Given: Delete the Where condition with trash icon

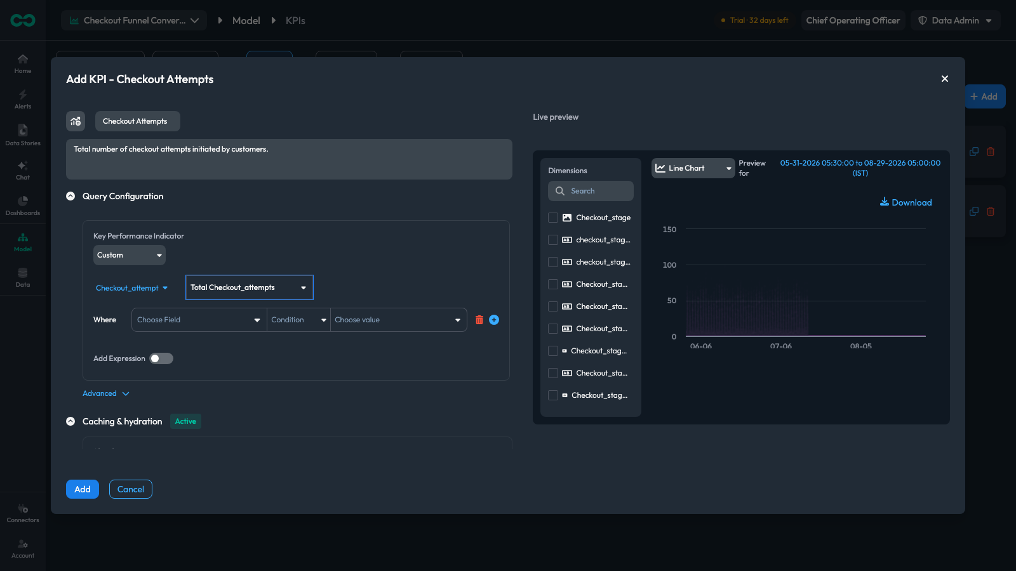Looking at the screenshot, I should (479, 320).
